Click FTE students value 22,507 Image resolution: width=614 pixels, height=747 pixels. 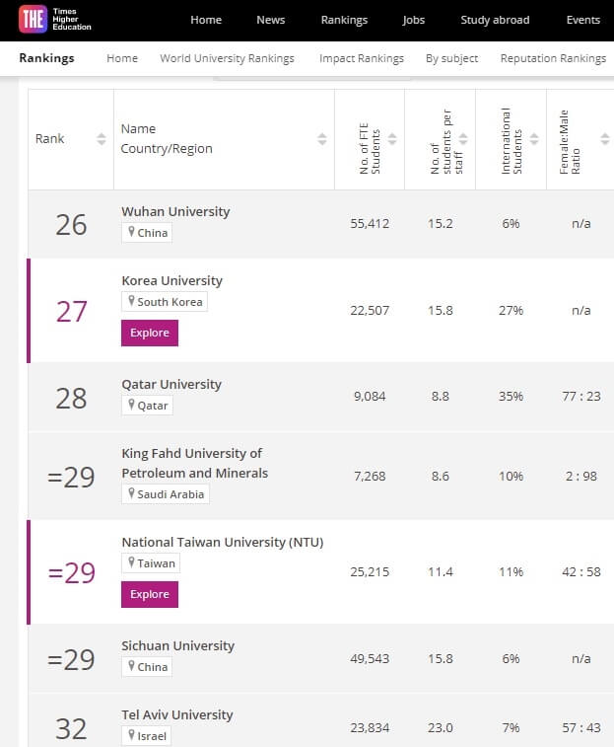tap(370, 310)
